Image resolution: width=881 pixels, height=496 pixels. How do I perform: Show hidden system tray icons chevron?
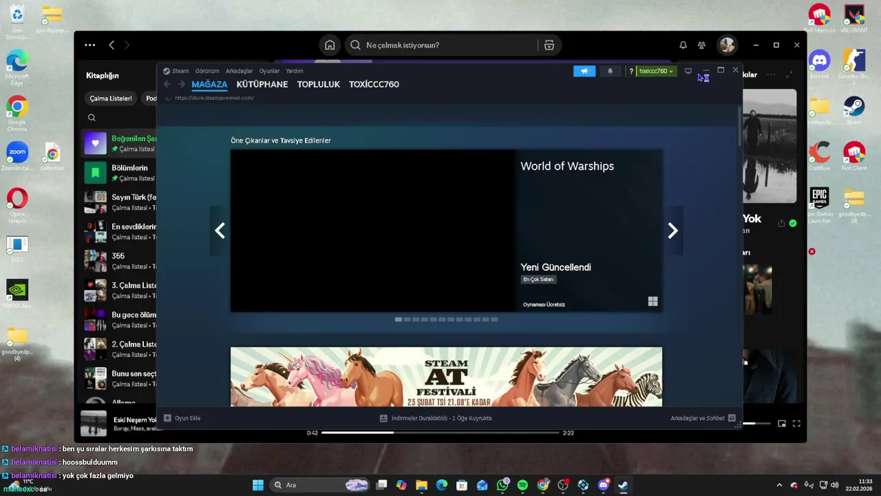[x=779, y=485]
